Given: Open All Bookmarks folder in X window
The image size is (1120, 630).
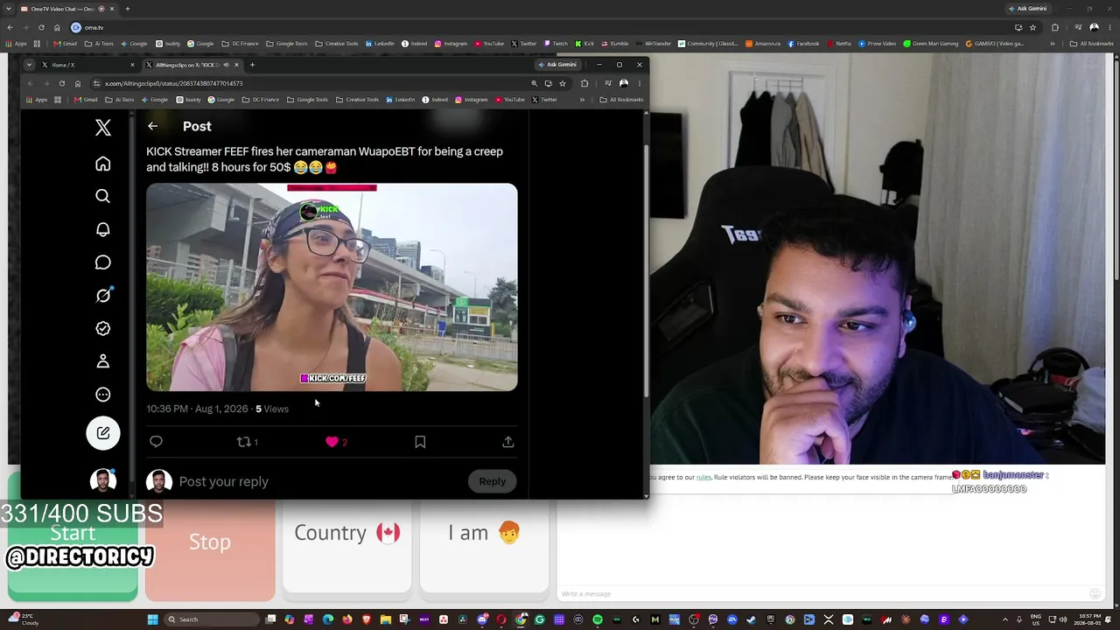Looking at the screenshot, I should 621,100.
